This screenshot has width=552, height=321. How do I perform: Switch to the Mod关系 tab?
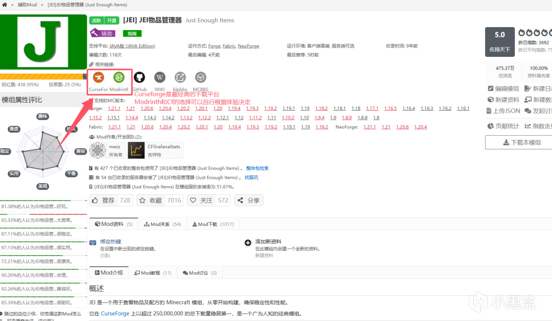pyautogui.click(x=163, y=224)
